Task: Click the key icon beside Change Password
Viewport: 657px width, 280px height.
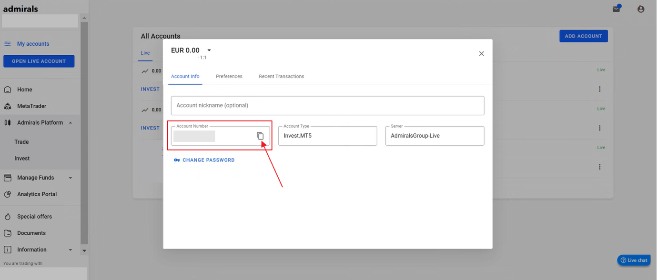Action: pyautogui.click(x=177, y=160)
